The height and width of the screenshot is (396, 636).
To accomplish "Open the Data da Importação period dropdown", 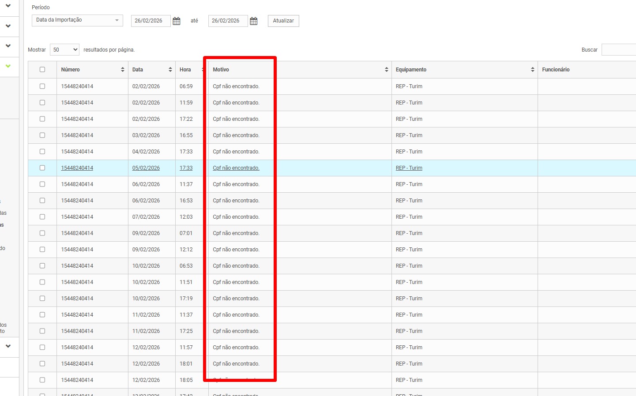I will click(77, 20).
